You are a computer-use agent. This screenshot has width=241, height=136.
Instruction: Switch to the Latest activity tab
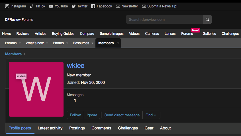click(50, 128)
